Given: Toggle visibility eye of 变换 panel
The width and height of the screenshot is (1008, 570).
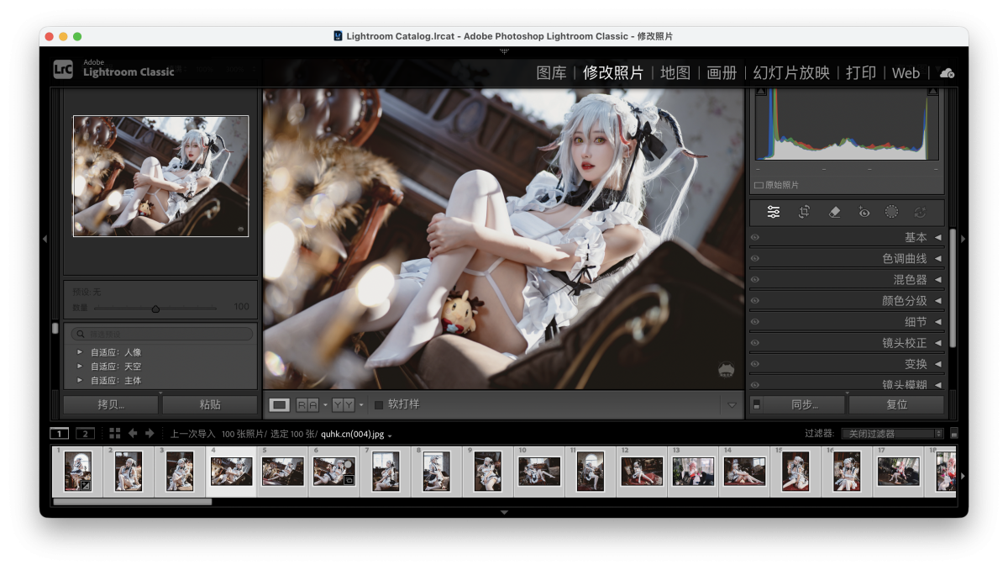Looking at the screenshot, I should [755, 364].
